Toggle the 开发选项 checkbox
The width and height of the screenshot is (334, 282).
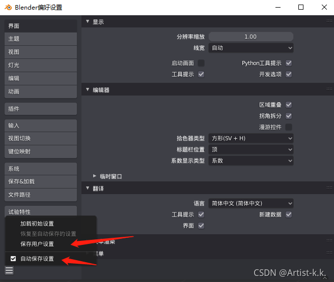click(289, 74)
